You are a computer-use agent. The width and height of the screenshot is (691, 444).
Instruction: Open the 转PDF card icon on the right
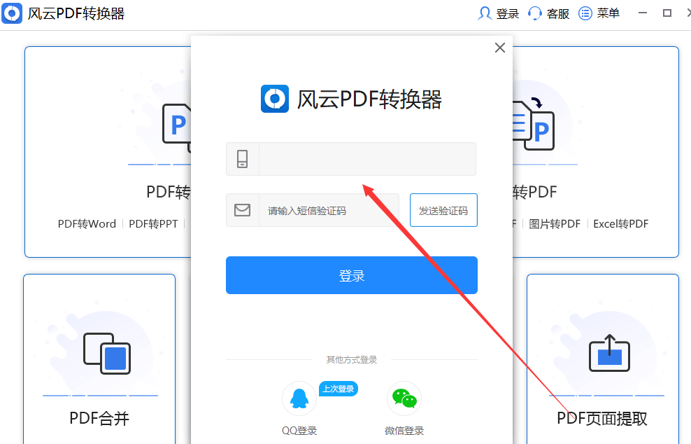tap(533, 124)
